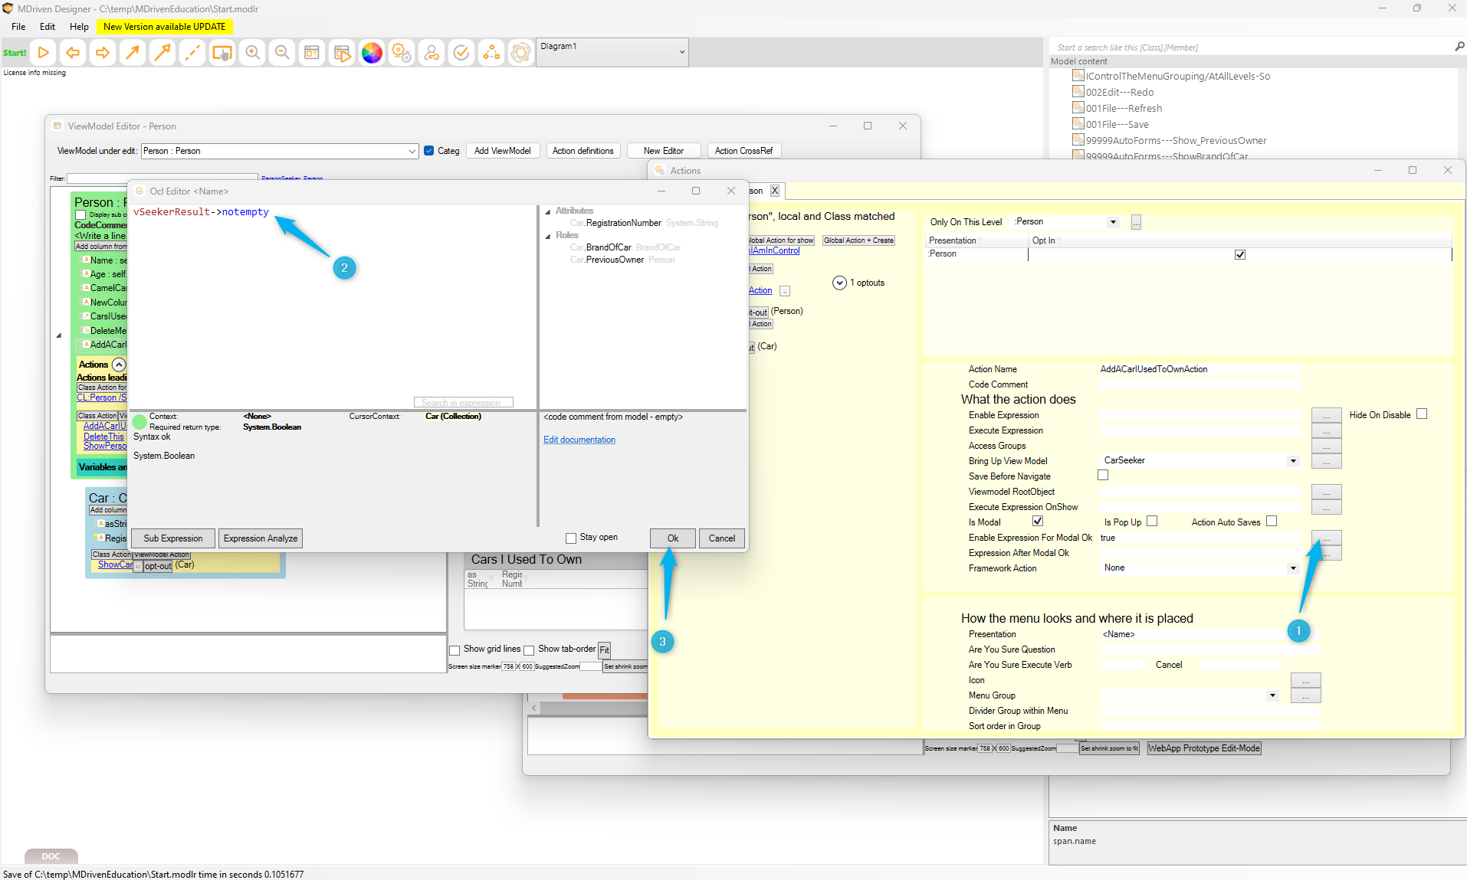Open the gears settings toolbar icon
Screen dimensions: 1467x880
tap(402, 53)
